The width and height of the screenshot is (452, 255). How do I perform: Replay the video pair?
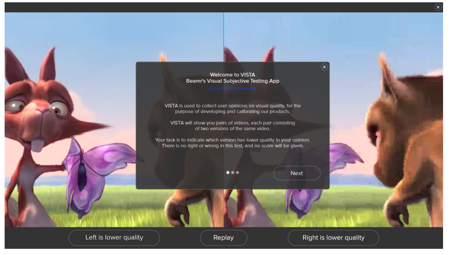click(x=224, y=238)
